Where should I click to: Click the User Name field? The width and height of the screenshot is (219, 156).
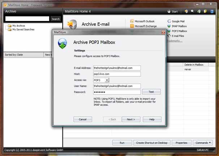click(117, 86)
